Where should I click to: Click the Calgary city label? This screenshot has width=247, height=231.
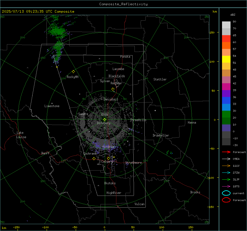107,162
